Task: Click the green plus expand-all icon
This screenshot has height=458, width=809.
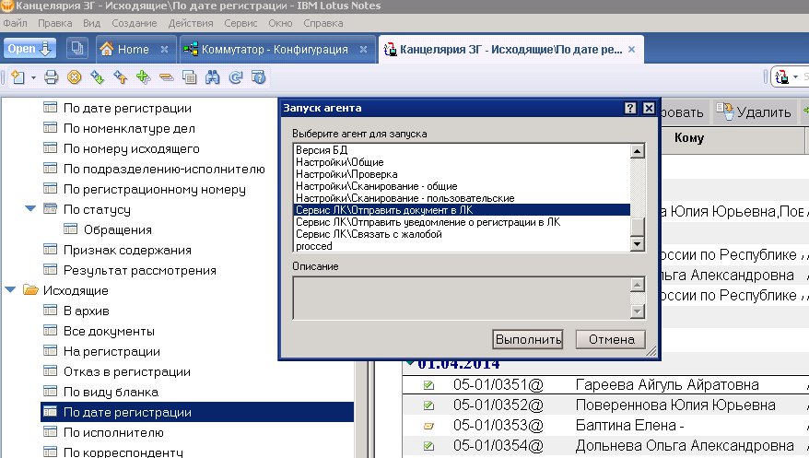Action: tap(143, 77)
